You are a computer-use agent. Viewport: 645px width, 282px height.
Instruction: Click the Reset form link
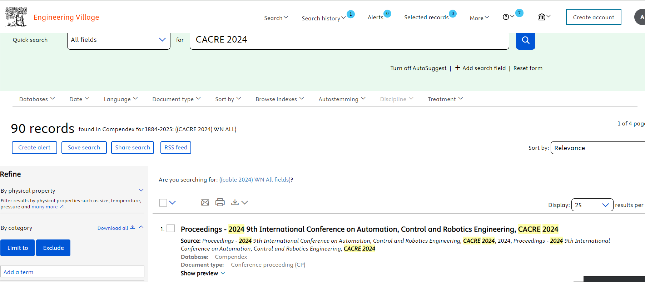click(528, 68)
